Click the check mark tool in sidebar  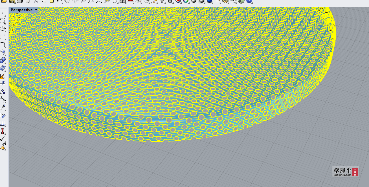[3, 139]
